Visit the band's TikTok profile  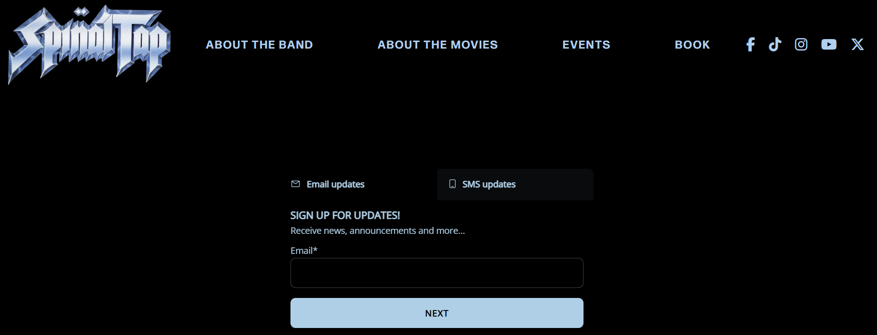[775, 45]
